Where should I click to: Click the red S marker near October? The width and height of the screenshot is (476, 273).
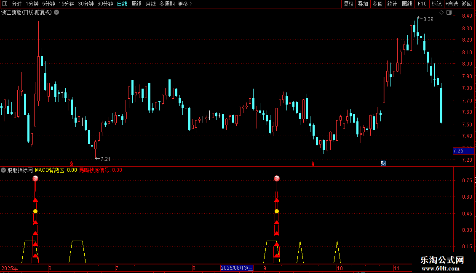click(313, 164)
